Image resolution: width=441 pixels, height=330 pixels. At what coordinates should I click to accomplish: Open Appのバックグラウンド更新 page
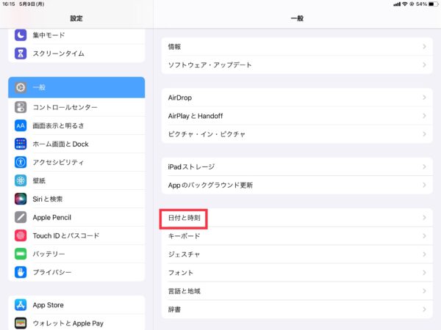click(x=297, y=185)
